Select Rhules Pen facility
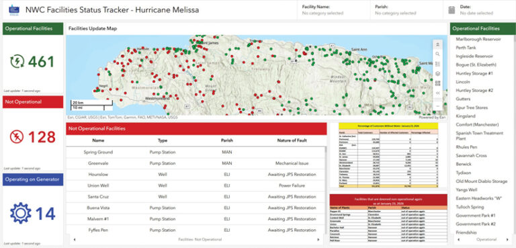 (466, 147)
